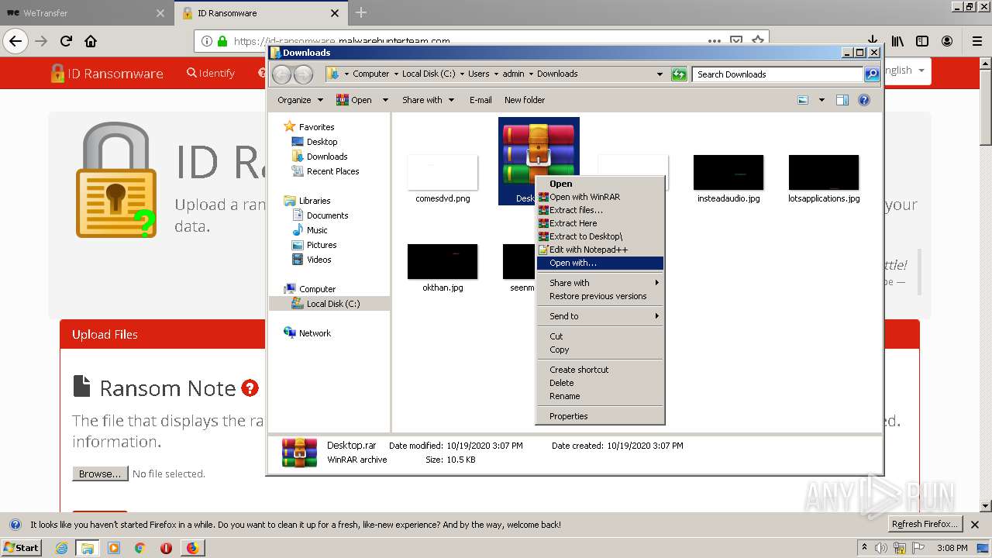Click the green refresh button in address bar
Screen dimensions: 992x558
point(679,74)
